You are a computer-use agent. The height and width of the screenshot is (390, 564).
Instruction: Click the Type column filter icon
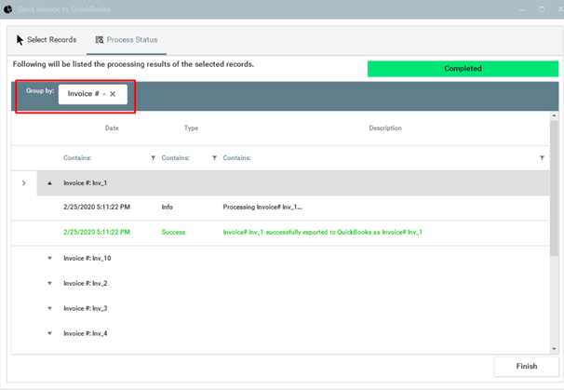click(x=215, y=158)
